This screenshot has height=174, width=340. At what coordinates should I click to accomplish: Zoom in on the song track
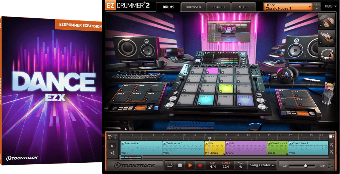coord(331,145)
